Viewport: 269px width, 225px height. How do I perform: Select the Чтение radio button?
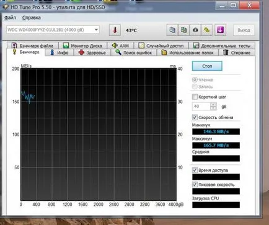(195, 79)
